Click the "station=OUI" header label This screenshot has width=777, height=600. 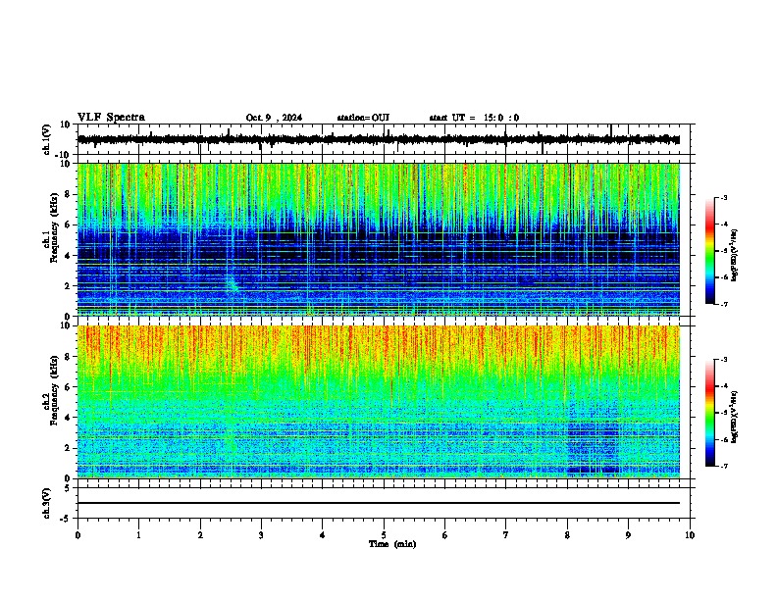(363, 118)
